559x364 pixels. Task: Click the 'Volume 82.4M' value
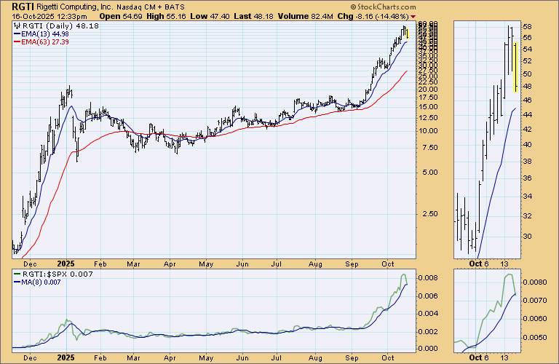(x=306, y=17)
